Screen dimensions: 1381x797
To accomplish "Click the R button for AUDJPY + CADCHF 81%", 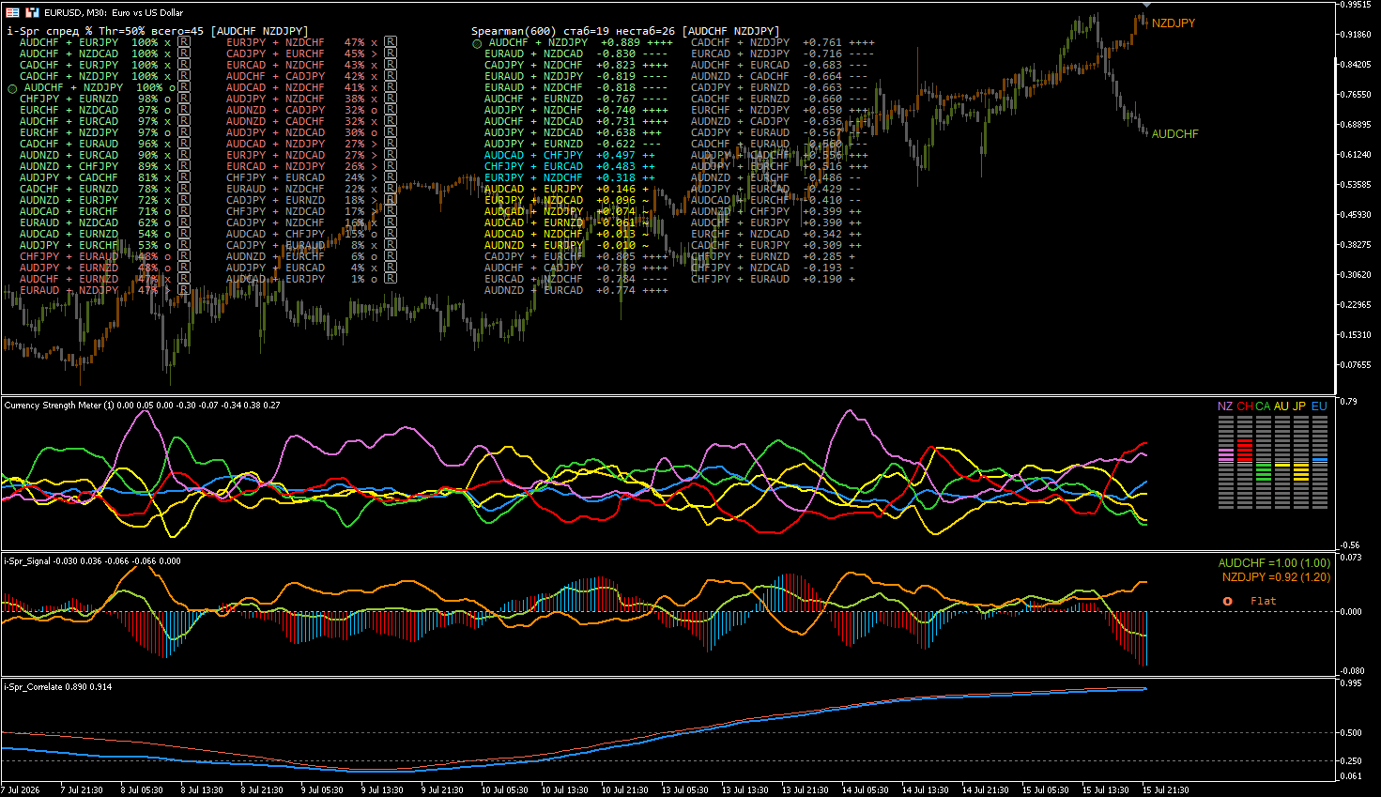I will 184,177.
